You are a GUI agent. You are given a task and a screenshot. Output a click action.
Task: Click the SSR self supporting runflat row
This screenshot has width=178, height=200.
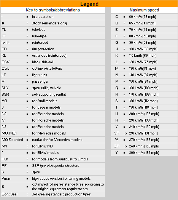point(53,94)
